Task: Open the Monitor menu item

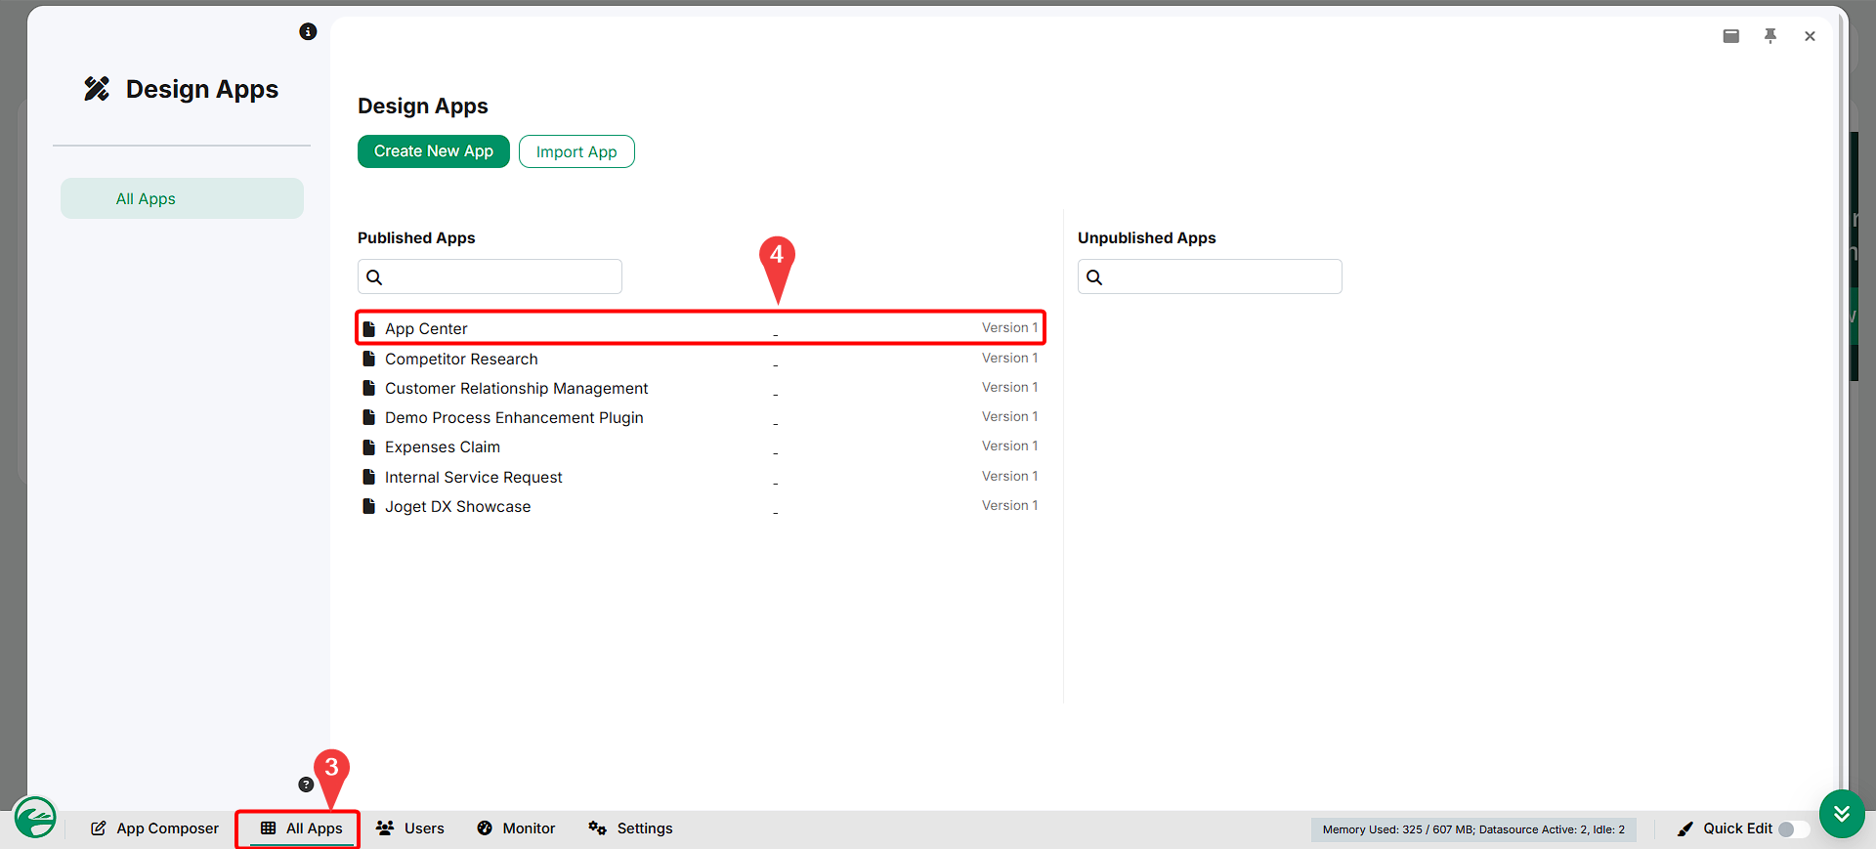Action: (x=516, y=828)
